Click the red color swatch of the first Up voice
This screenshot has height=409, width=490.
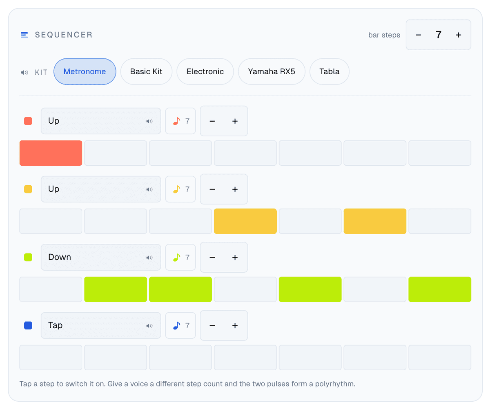point(28,121)
